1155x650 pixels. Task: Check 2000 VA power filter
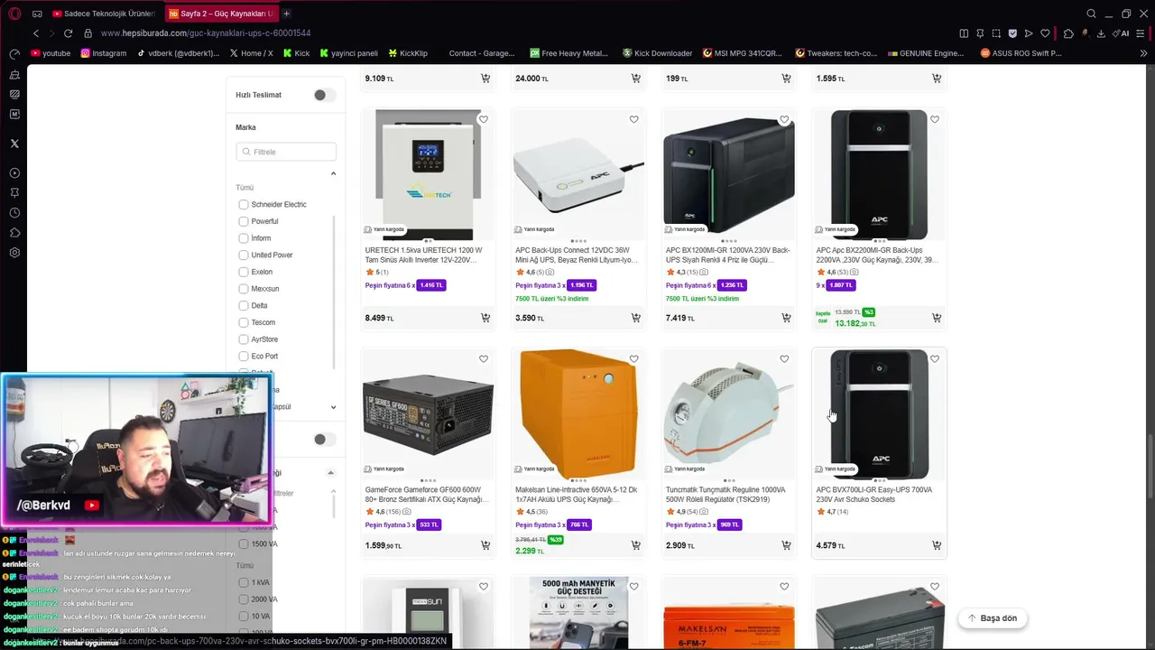coord(244,599)
